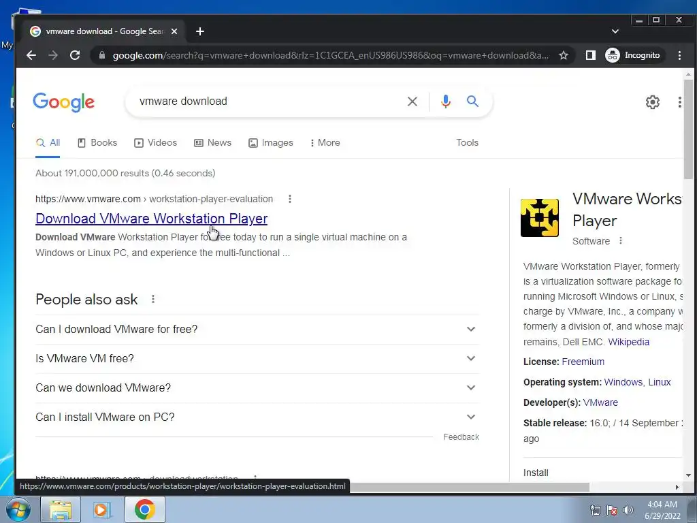
Task: Open the Linux operating system link
Action: click(x=659, y=382)
